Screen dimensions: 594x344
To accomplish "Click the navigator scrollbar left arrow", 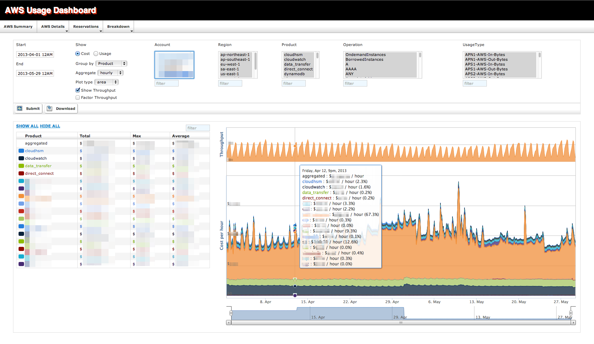I will click(x=228, y=323).
